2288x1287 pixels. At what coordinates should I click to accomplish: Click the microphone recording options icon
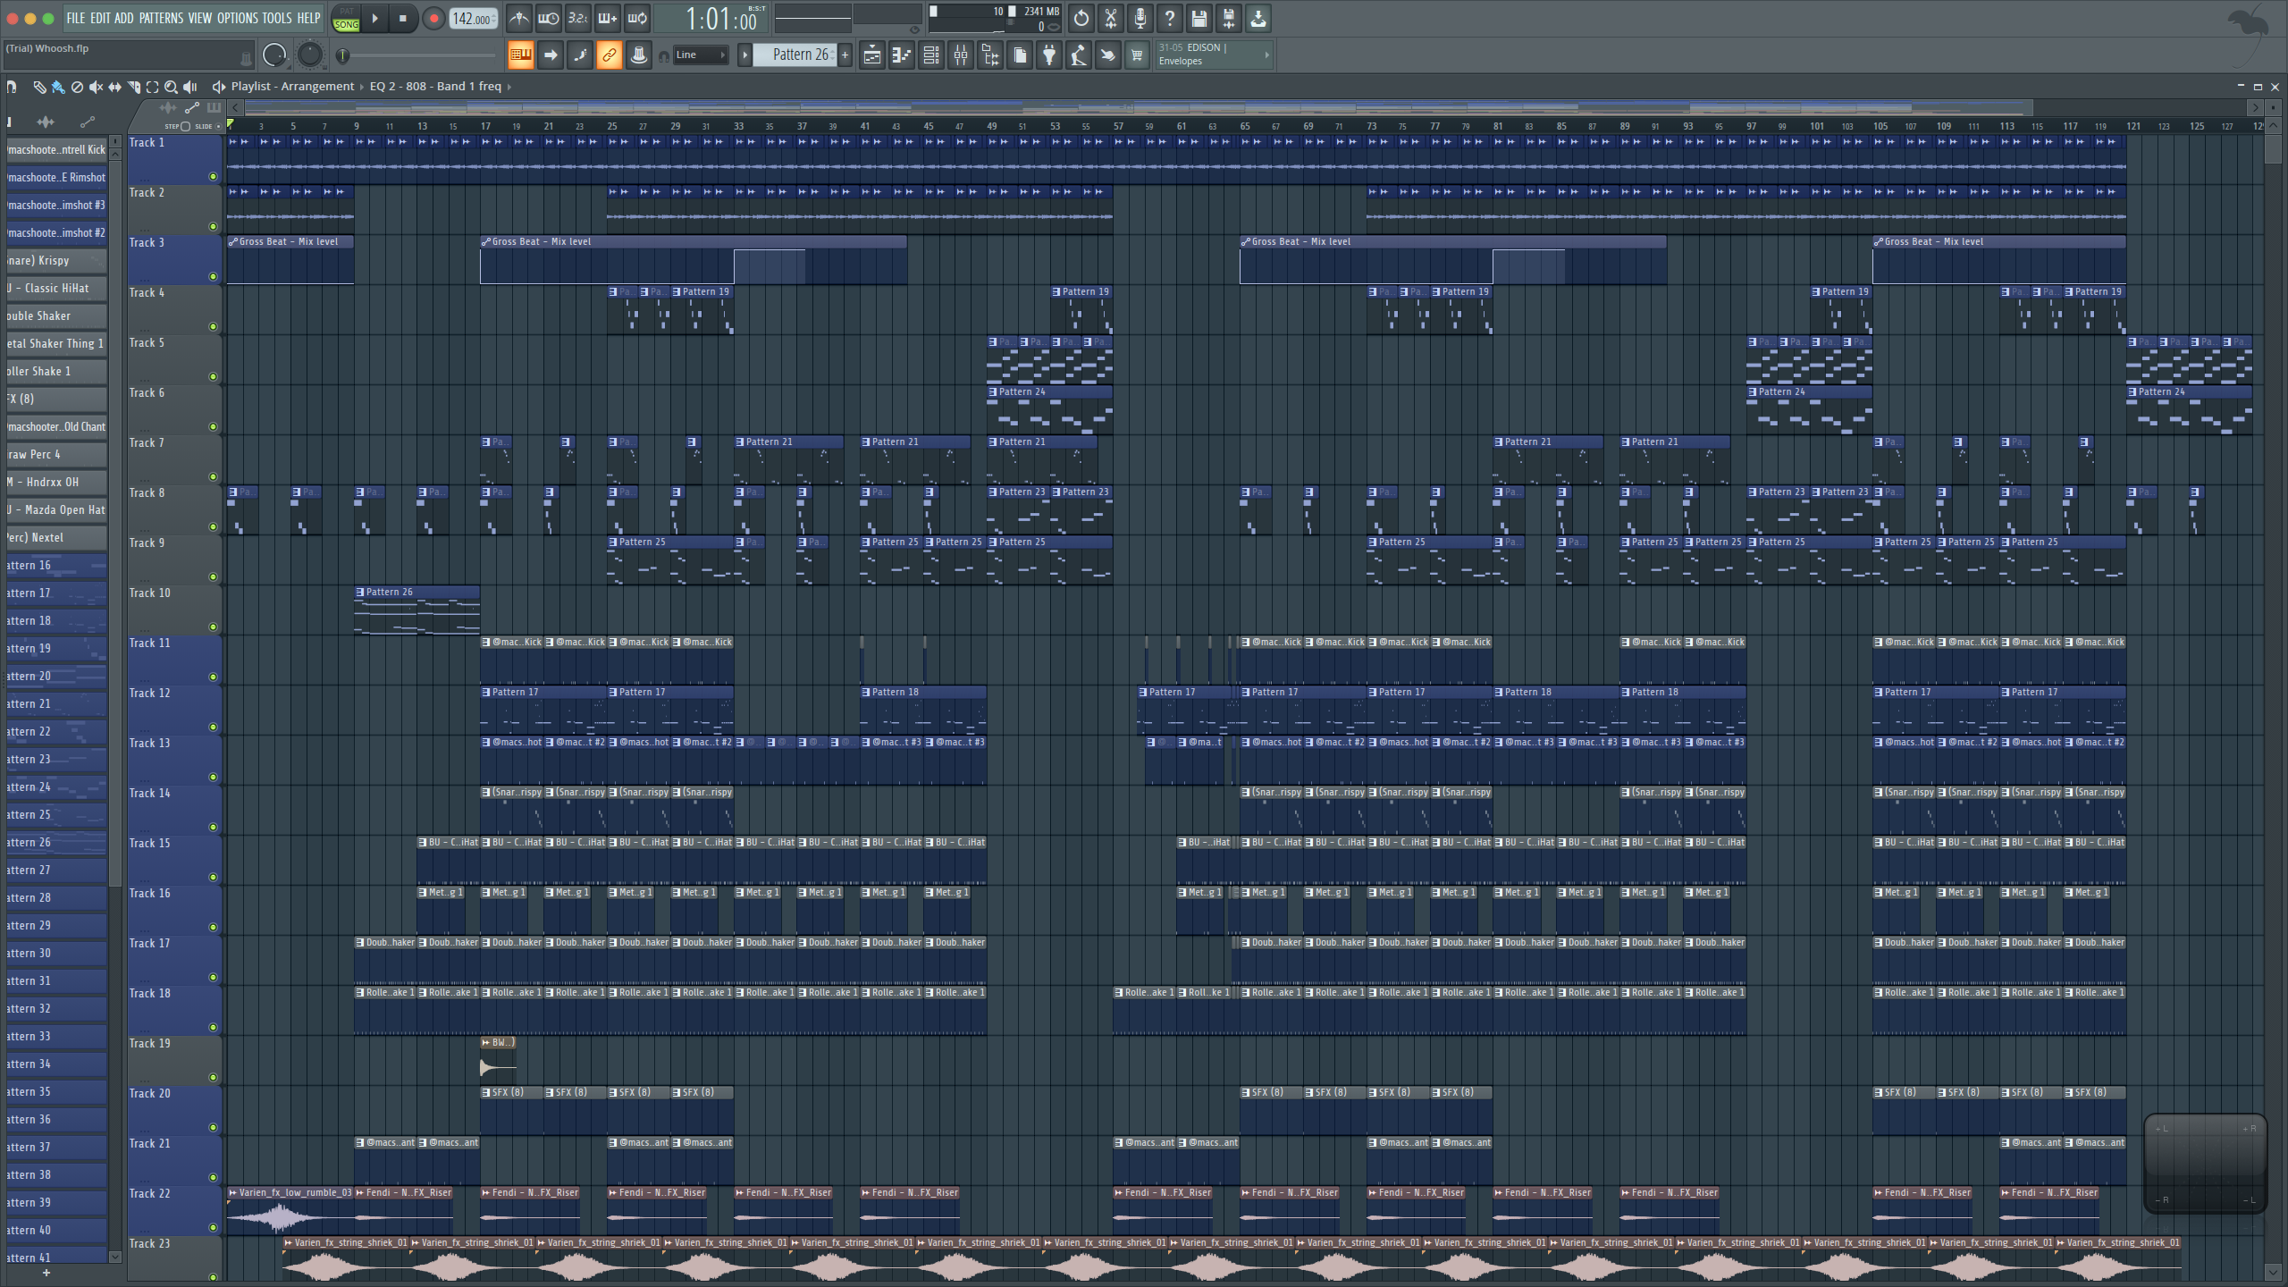[1140, 18]
